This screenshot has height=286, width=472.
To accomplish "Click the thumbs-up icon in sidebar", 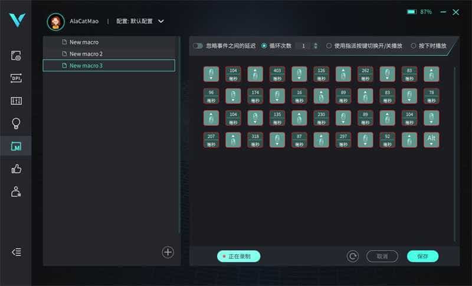I will coord(17,169).
